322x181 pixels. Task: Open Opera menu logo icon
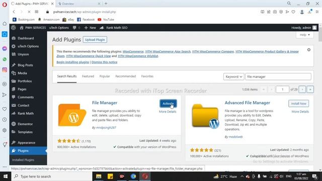[x=5, y=5]
